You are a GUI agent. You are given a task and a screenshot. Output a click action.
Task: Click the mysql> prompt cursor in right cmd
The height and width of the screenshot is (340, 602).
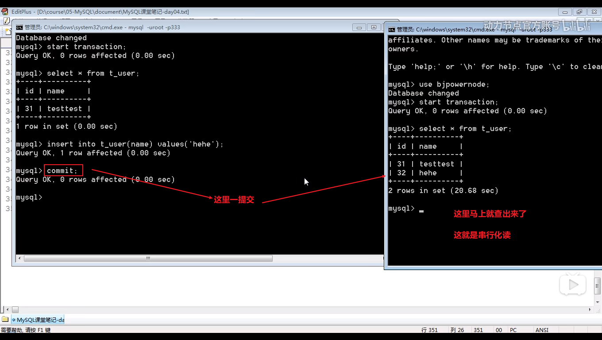click(x=421, y=211)
